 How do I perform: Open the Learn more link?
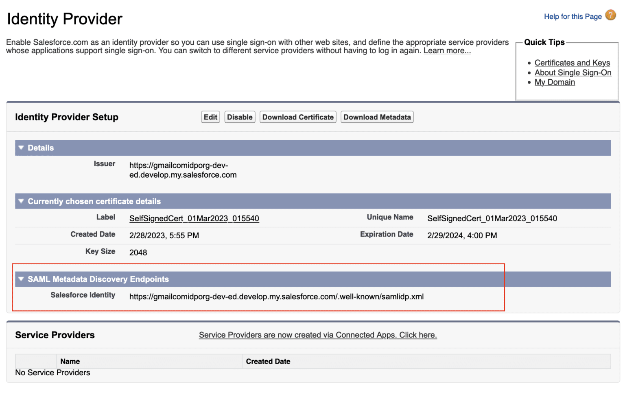pos(447,50)
